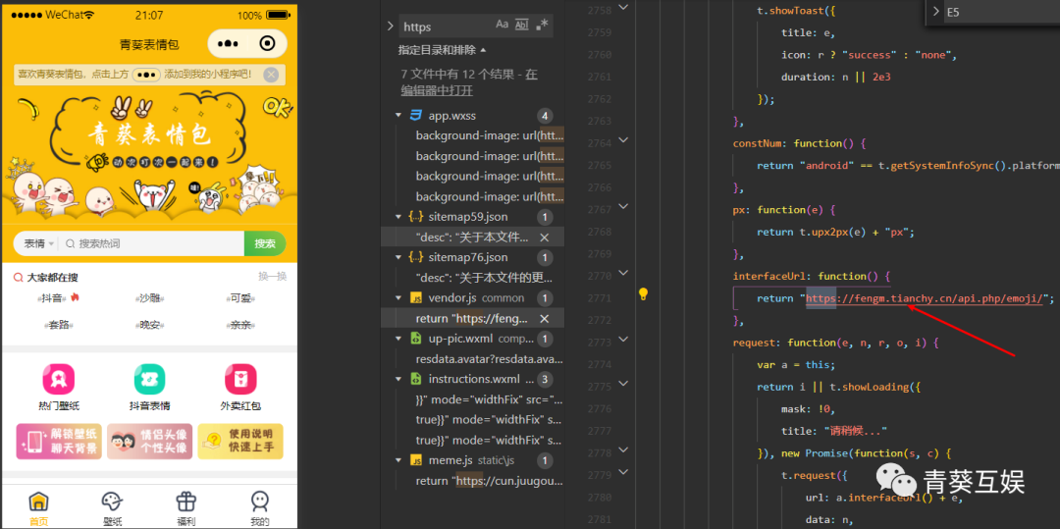Open the 外卖红包 red icon
Screen dimensions: 1060x529
coord(240,379)
